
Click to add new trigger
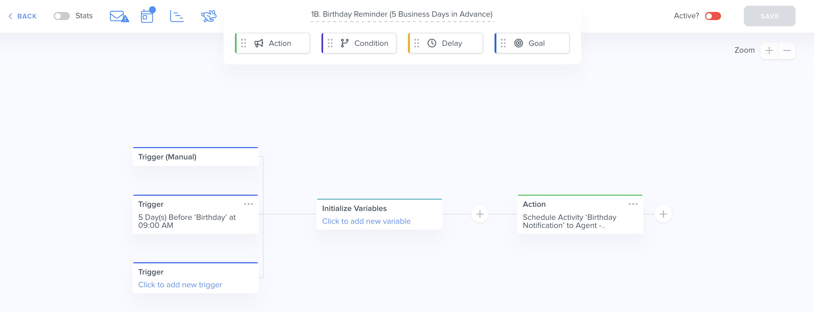point(180,285)
